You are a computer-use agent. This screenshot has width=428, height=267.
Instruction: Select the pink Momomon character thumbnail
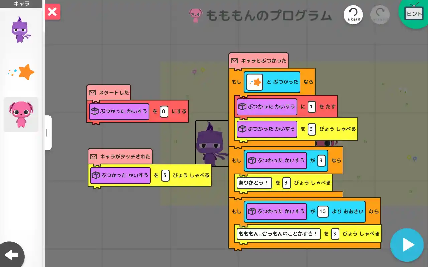click(21, 115)
